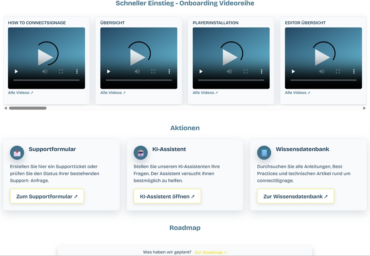This screenshot has width=370, height=256.
Task: Click the Supportformular envelope icon
Action: [x=17, y=153]
